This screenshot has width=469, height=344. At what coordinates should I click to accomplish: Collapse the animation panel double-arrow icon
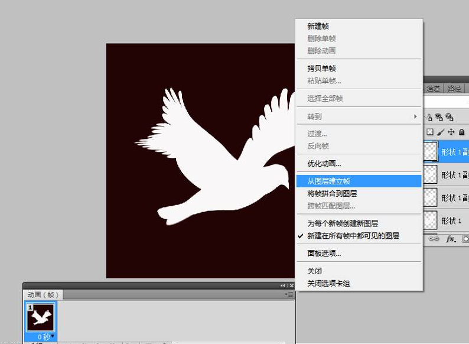tap(283, 285)
